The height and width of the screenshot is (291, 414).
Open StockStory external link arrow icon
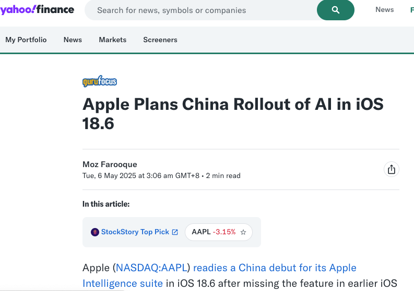click(175, 232)
